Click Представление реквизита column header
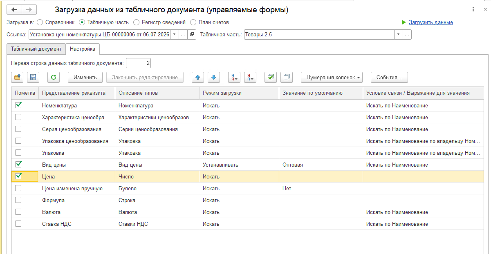491x254 pixels. pyautogui.click(x=77, y=93)
